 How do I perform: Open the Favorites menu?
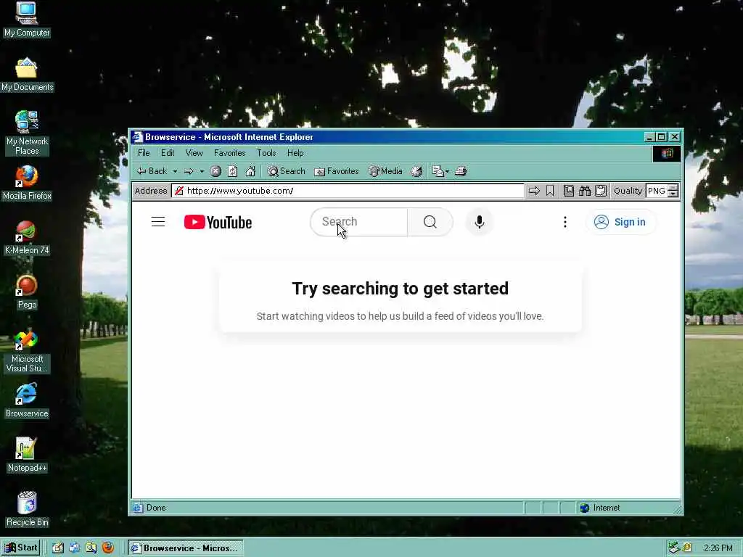coord(230,153)
